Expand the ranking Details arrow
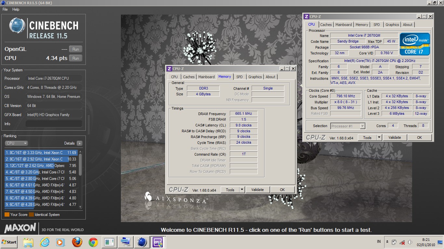Screen dimensions: 444x249 [x=80, y=143]
